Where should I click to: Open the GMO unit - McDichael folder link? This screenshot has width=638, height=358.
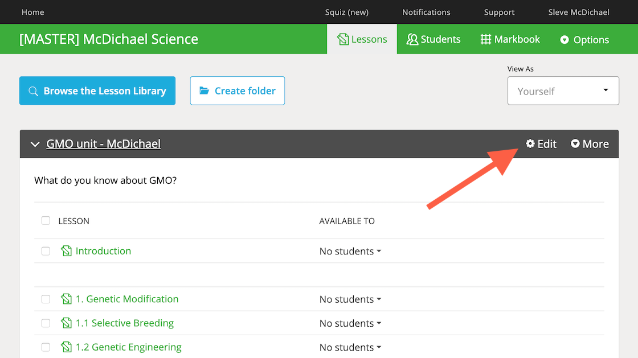[x=103, y=144]
